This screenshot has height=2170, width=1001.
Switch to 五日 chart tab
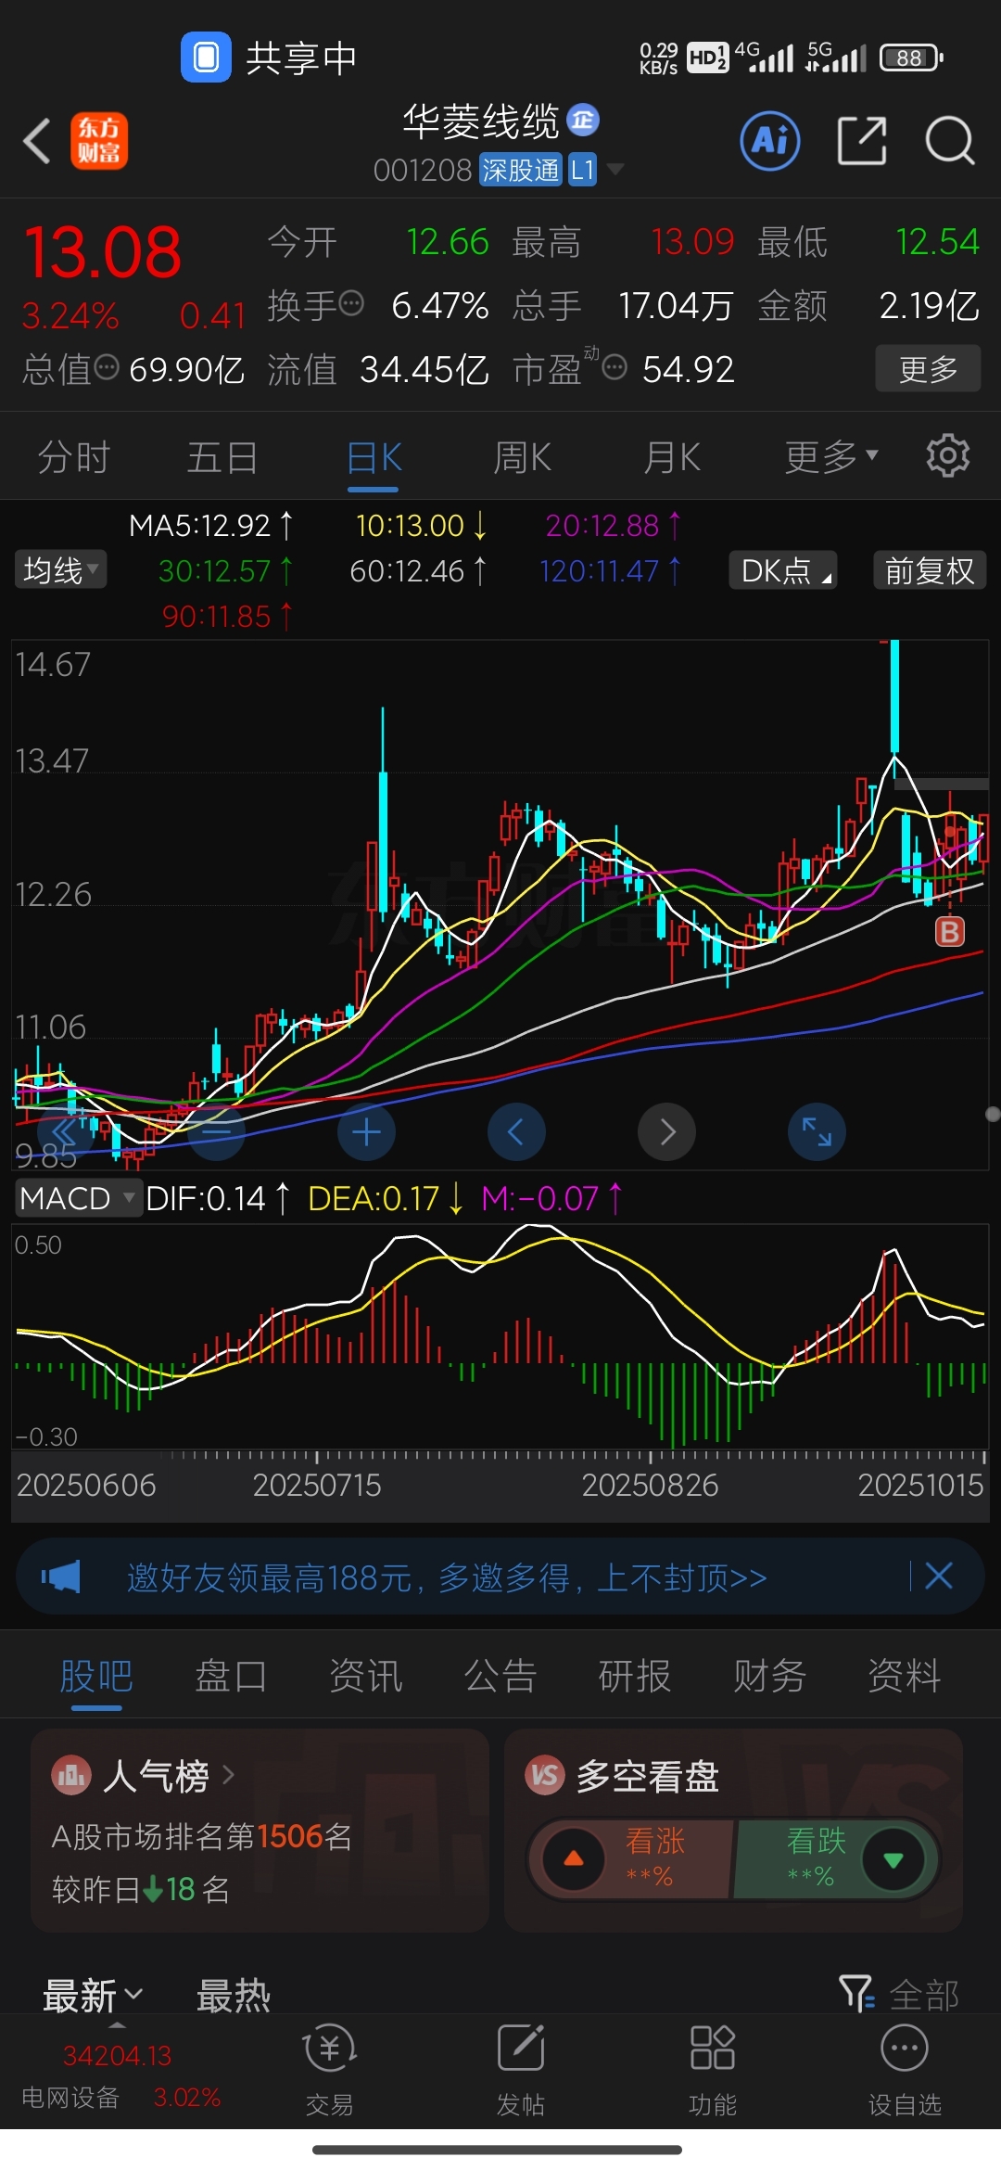pos(222,457)
